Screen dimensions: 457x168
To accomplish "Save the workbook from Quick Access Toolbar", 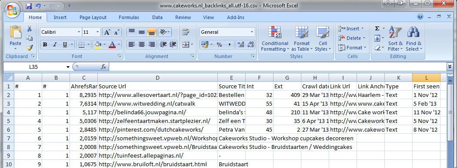I will (x=29, y=6).
